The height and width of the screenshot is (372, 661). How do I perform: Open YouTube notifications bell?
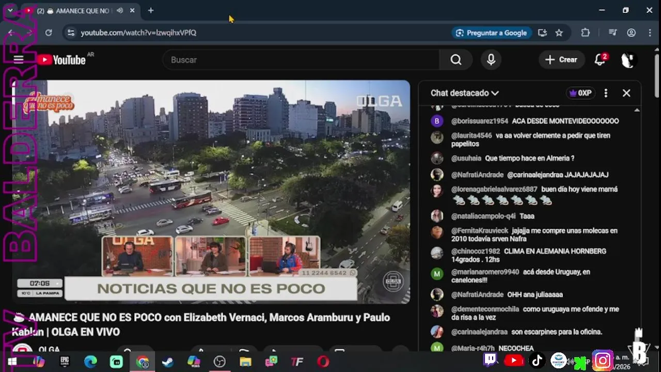(600, 60)
